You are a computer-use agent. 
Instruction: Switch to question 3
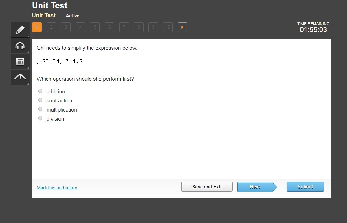point(66,27)
